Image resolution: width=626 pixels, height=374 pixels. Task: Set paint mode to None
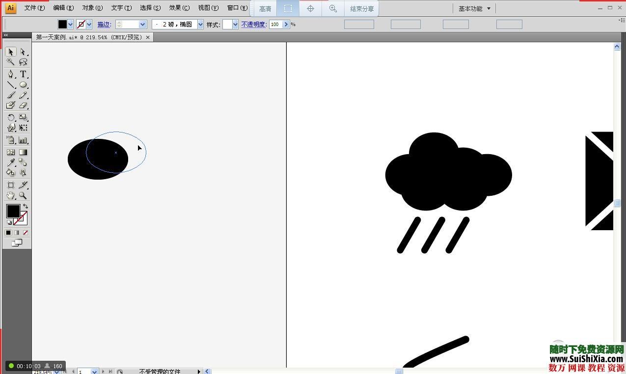[x=26, y=233]
